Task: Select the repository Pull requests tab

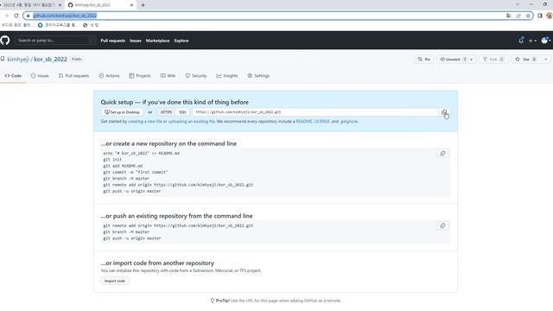Action: [73, 76]
